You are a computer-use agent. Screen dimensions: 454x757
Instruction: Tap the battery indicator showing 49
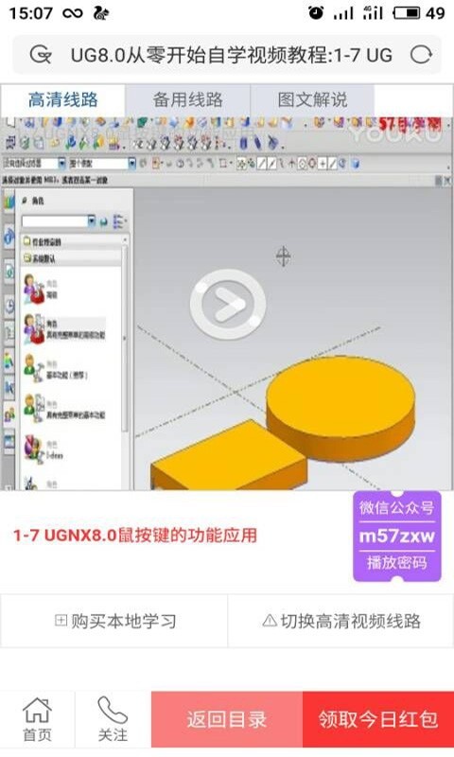419,13
